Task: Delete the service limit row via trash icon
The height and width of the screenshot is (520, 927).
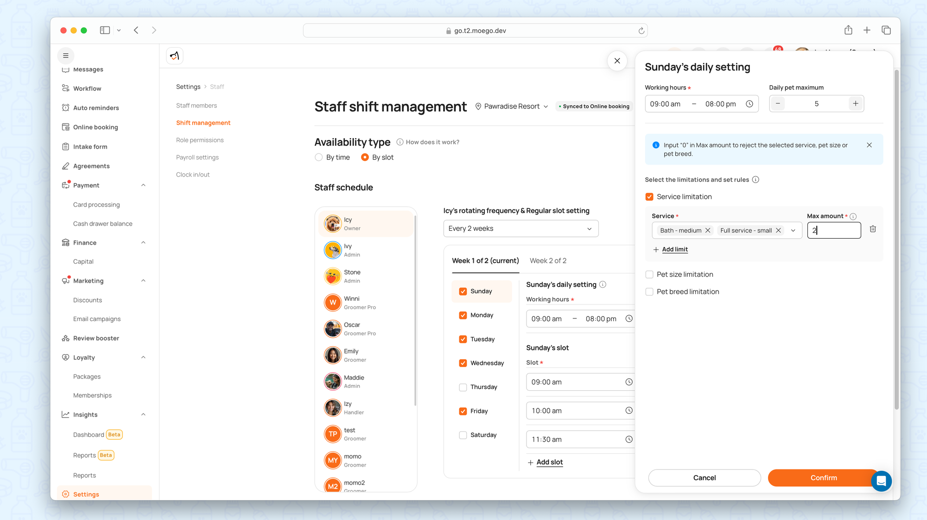Action: [873, 229]
